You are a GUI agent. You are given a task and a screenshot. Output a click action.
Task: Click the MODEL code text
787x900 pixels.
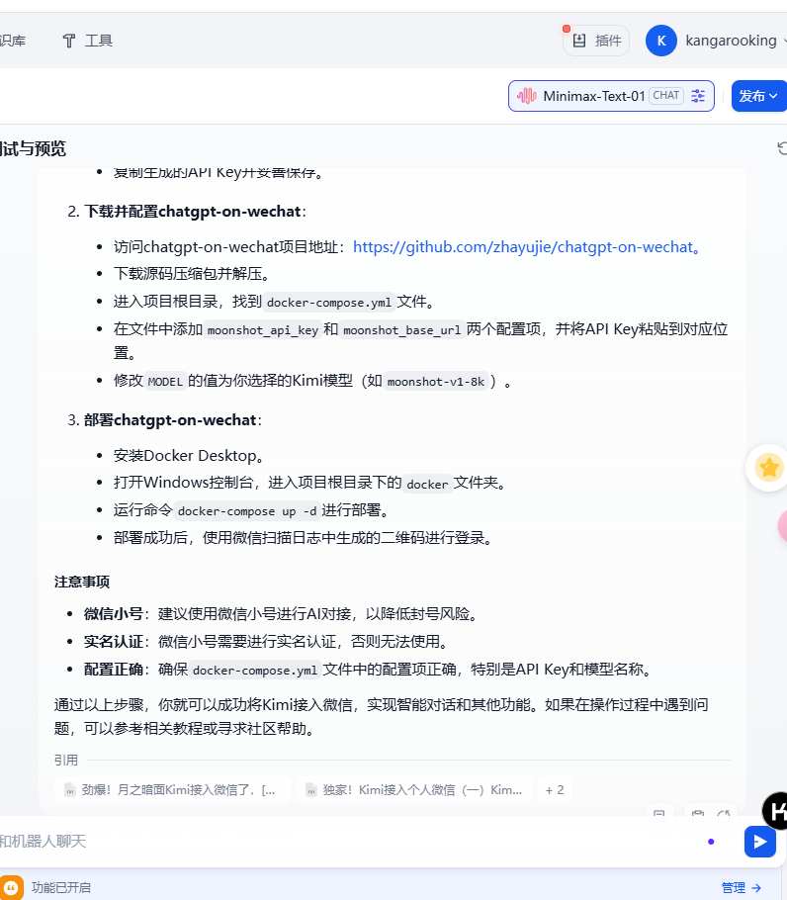(165, 382)
